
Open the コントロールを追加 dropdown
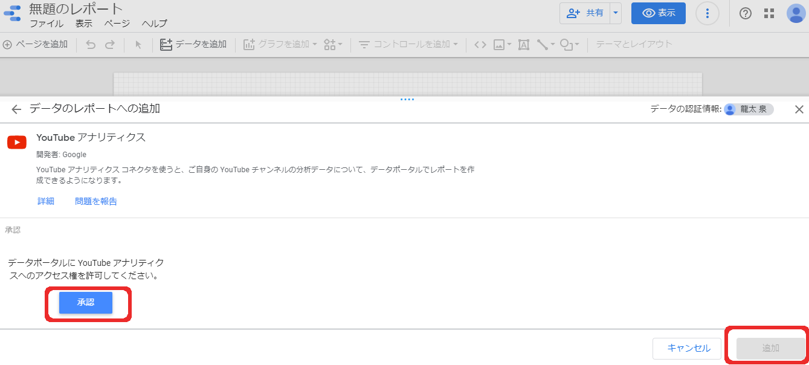point(408,44)
